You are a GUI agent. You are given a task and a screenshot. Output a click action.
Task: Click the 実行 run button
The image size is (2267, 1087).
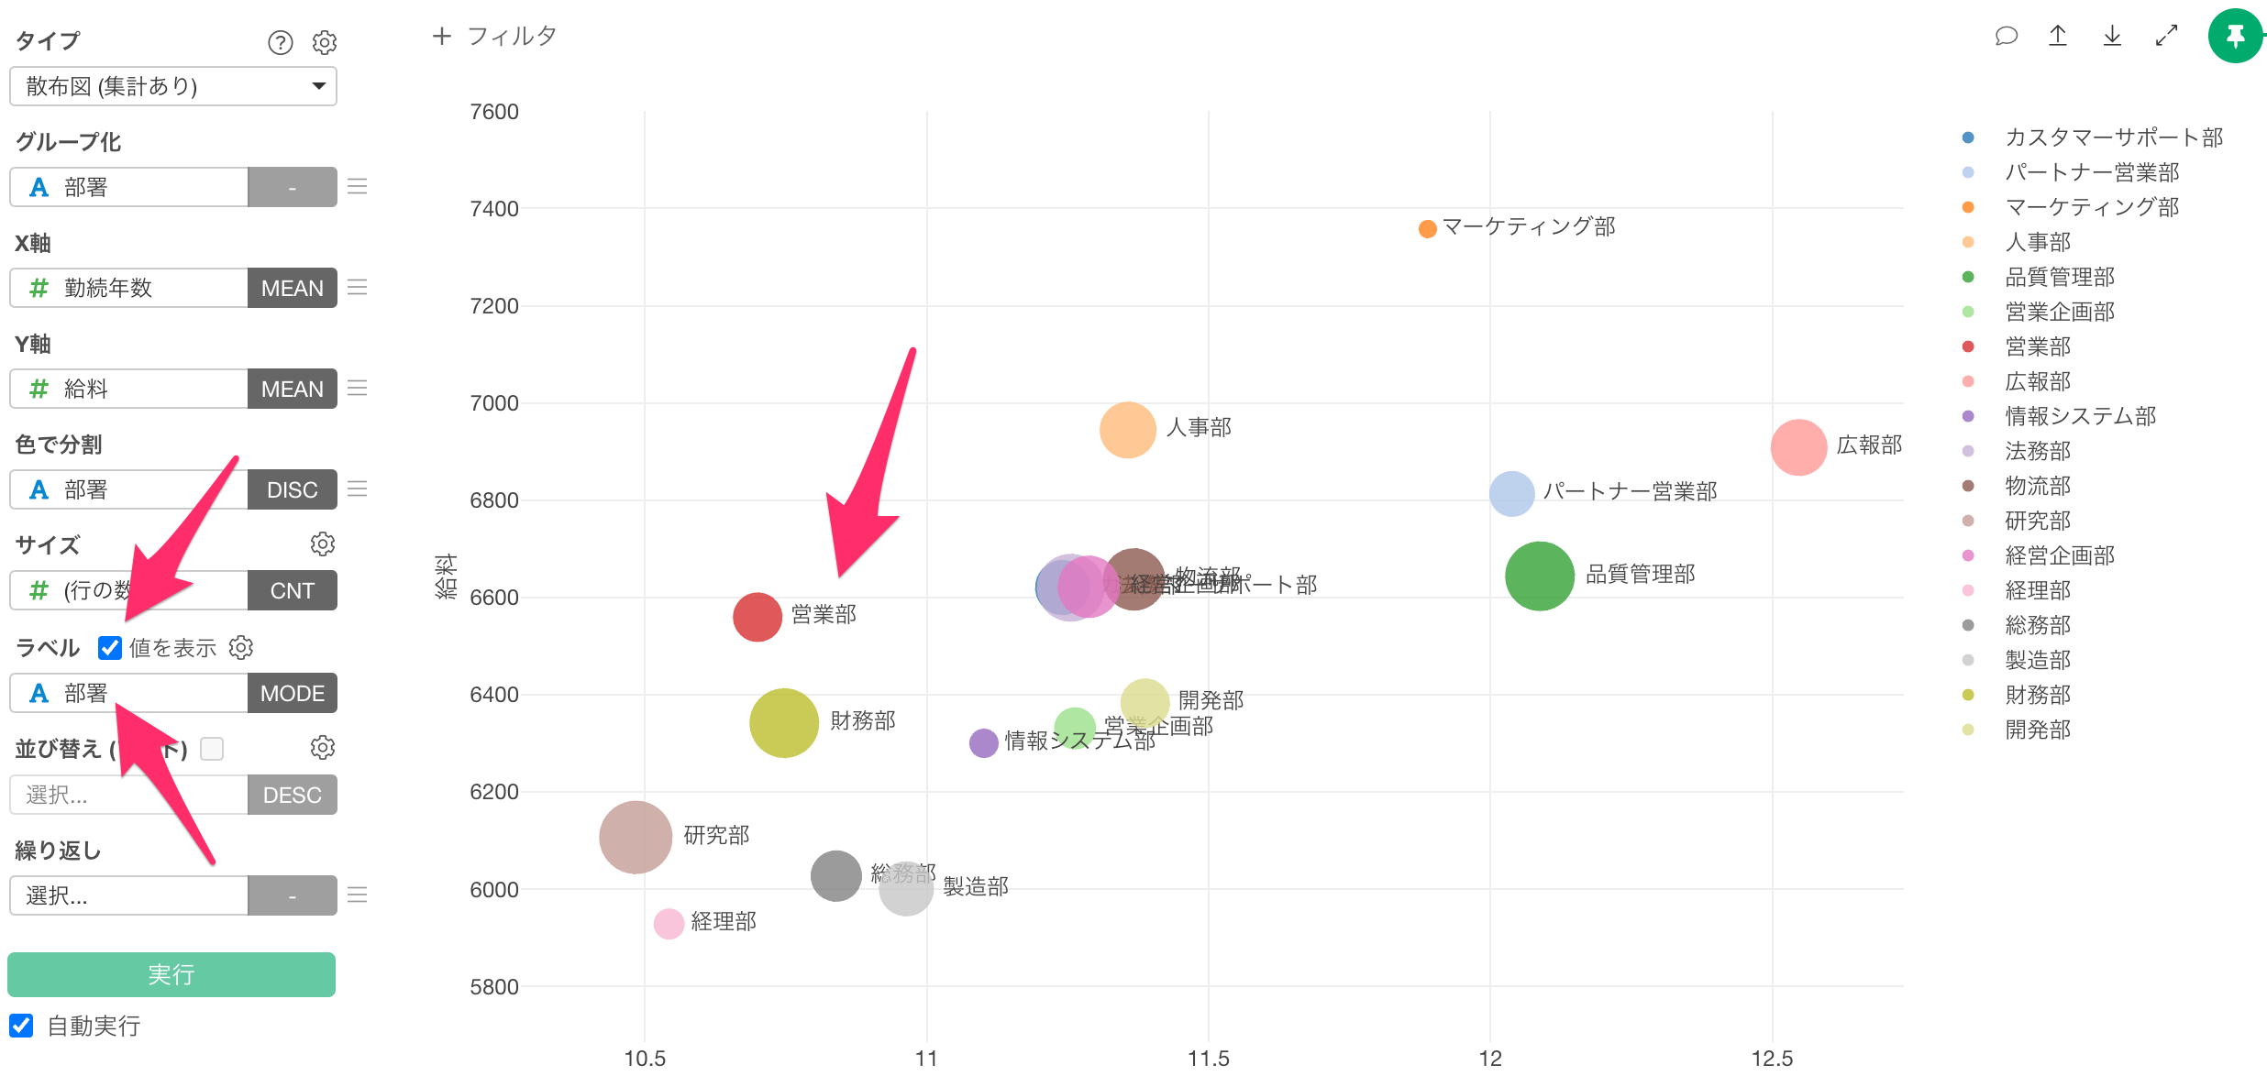coord(171,974)
